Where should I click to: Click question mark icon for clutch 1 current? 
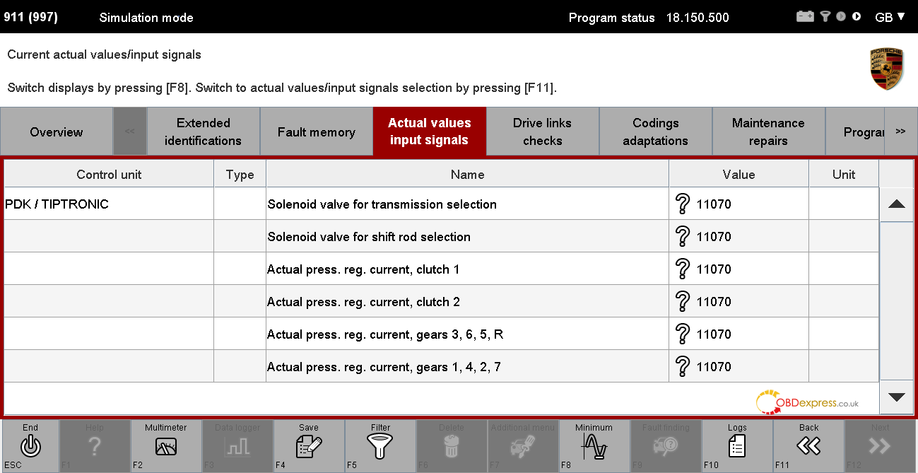(x=682, y=269)
